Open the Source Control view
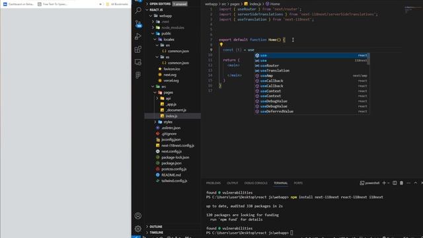This screenshot has height=238, width=423. point(138,24)
